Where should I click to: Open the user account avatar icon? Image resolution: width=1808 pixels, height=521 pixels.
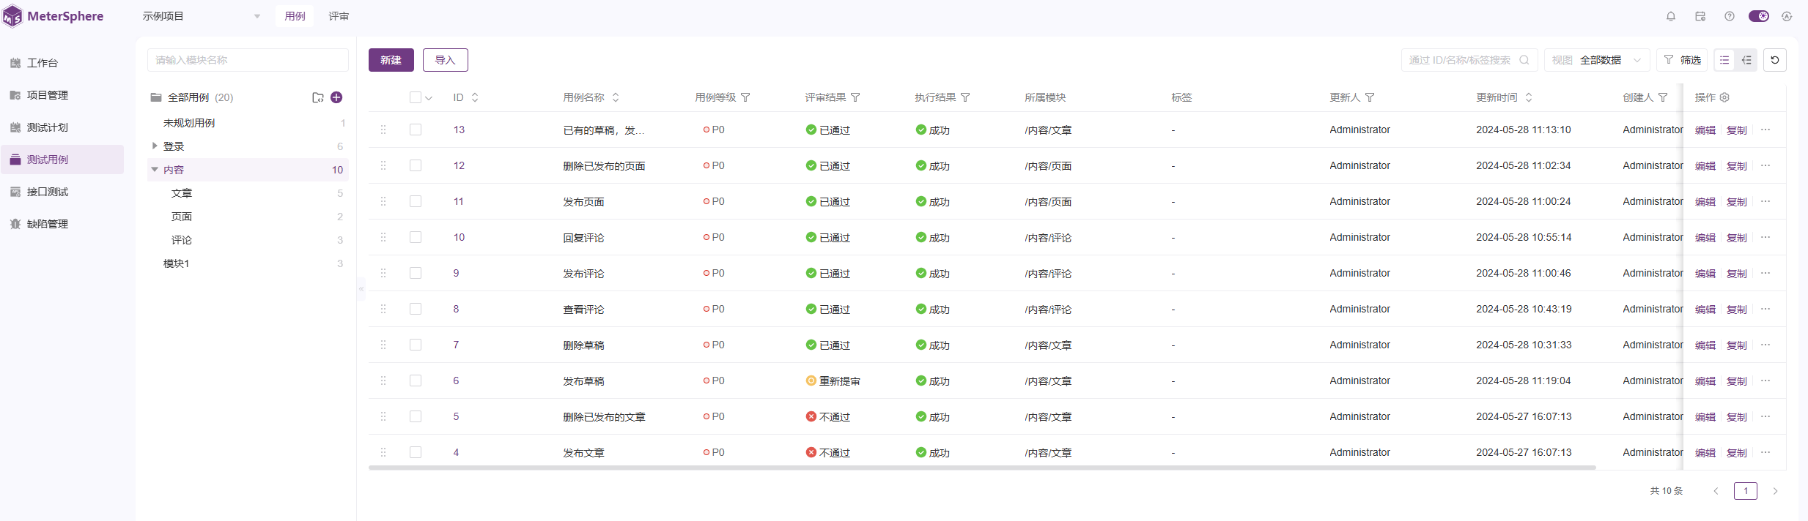(x=1787, y=16)
